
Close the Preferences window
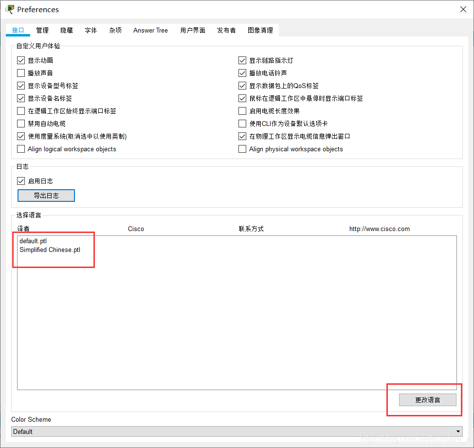pyautogui.click(x=463, y=9)
